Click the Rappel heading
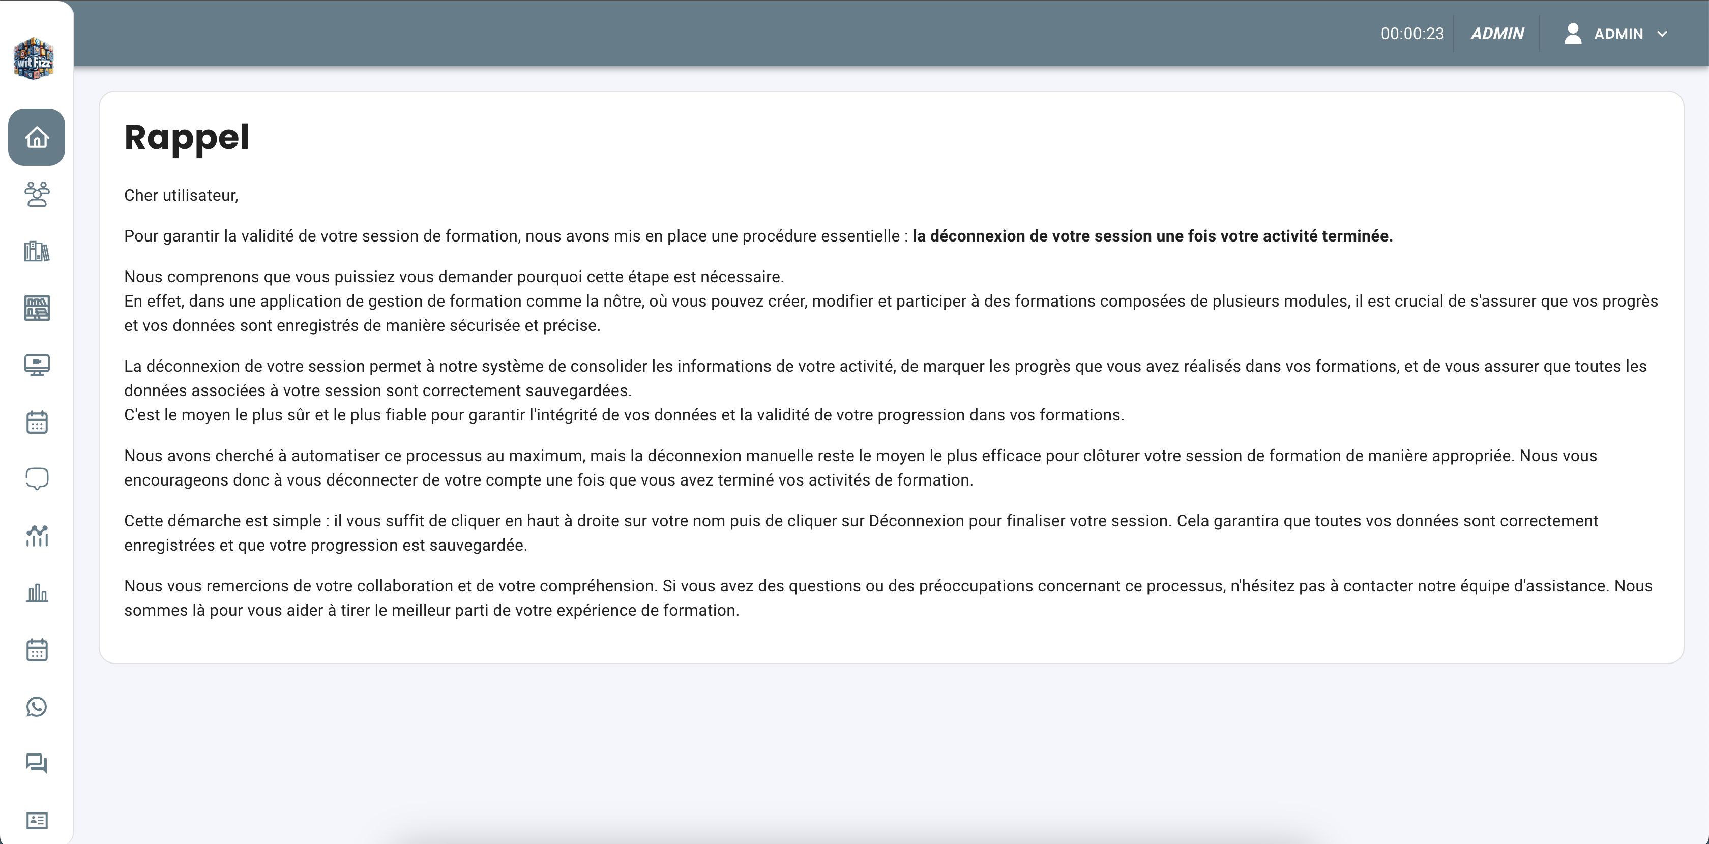Image resolution: width=1709 pixels, height=844 pixels. 187,137
